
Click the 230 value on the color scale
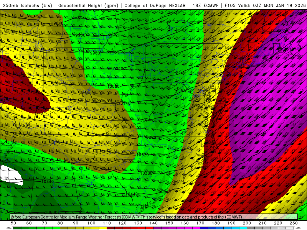[294, 223]
